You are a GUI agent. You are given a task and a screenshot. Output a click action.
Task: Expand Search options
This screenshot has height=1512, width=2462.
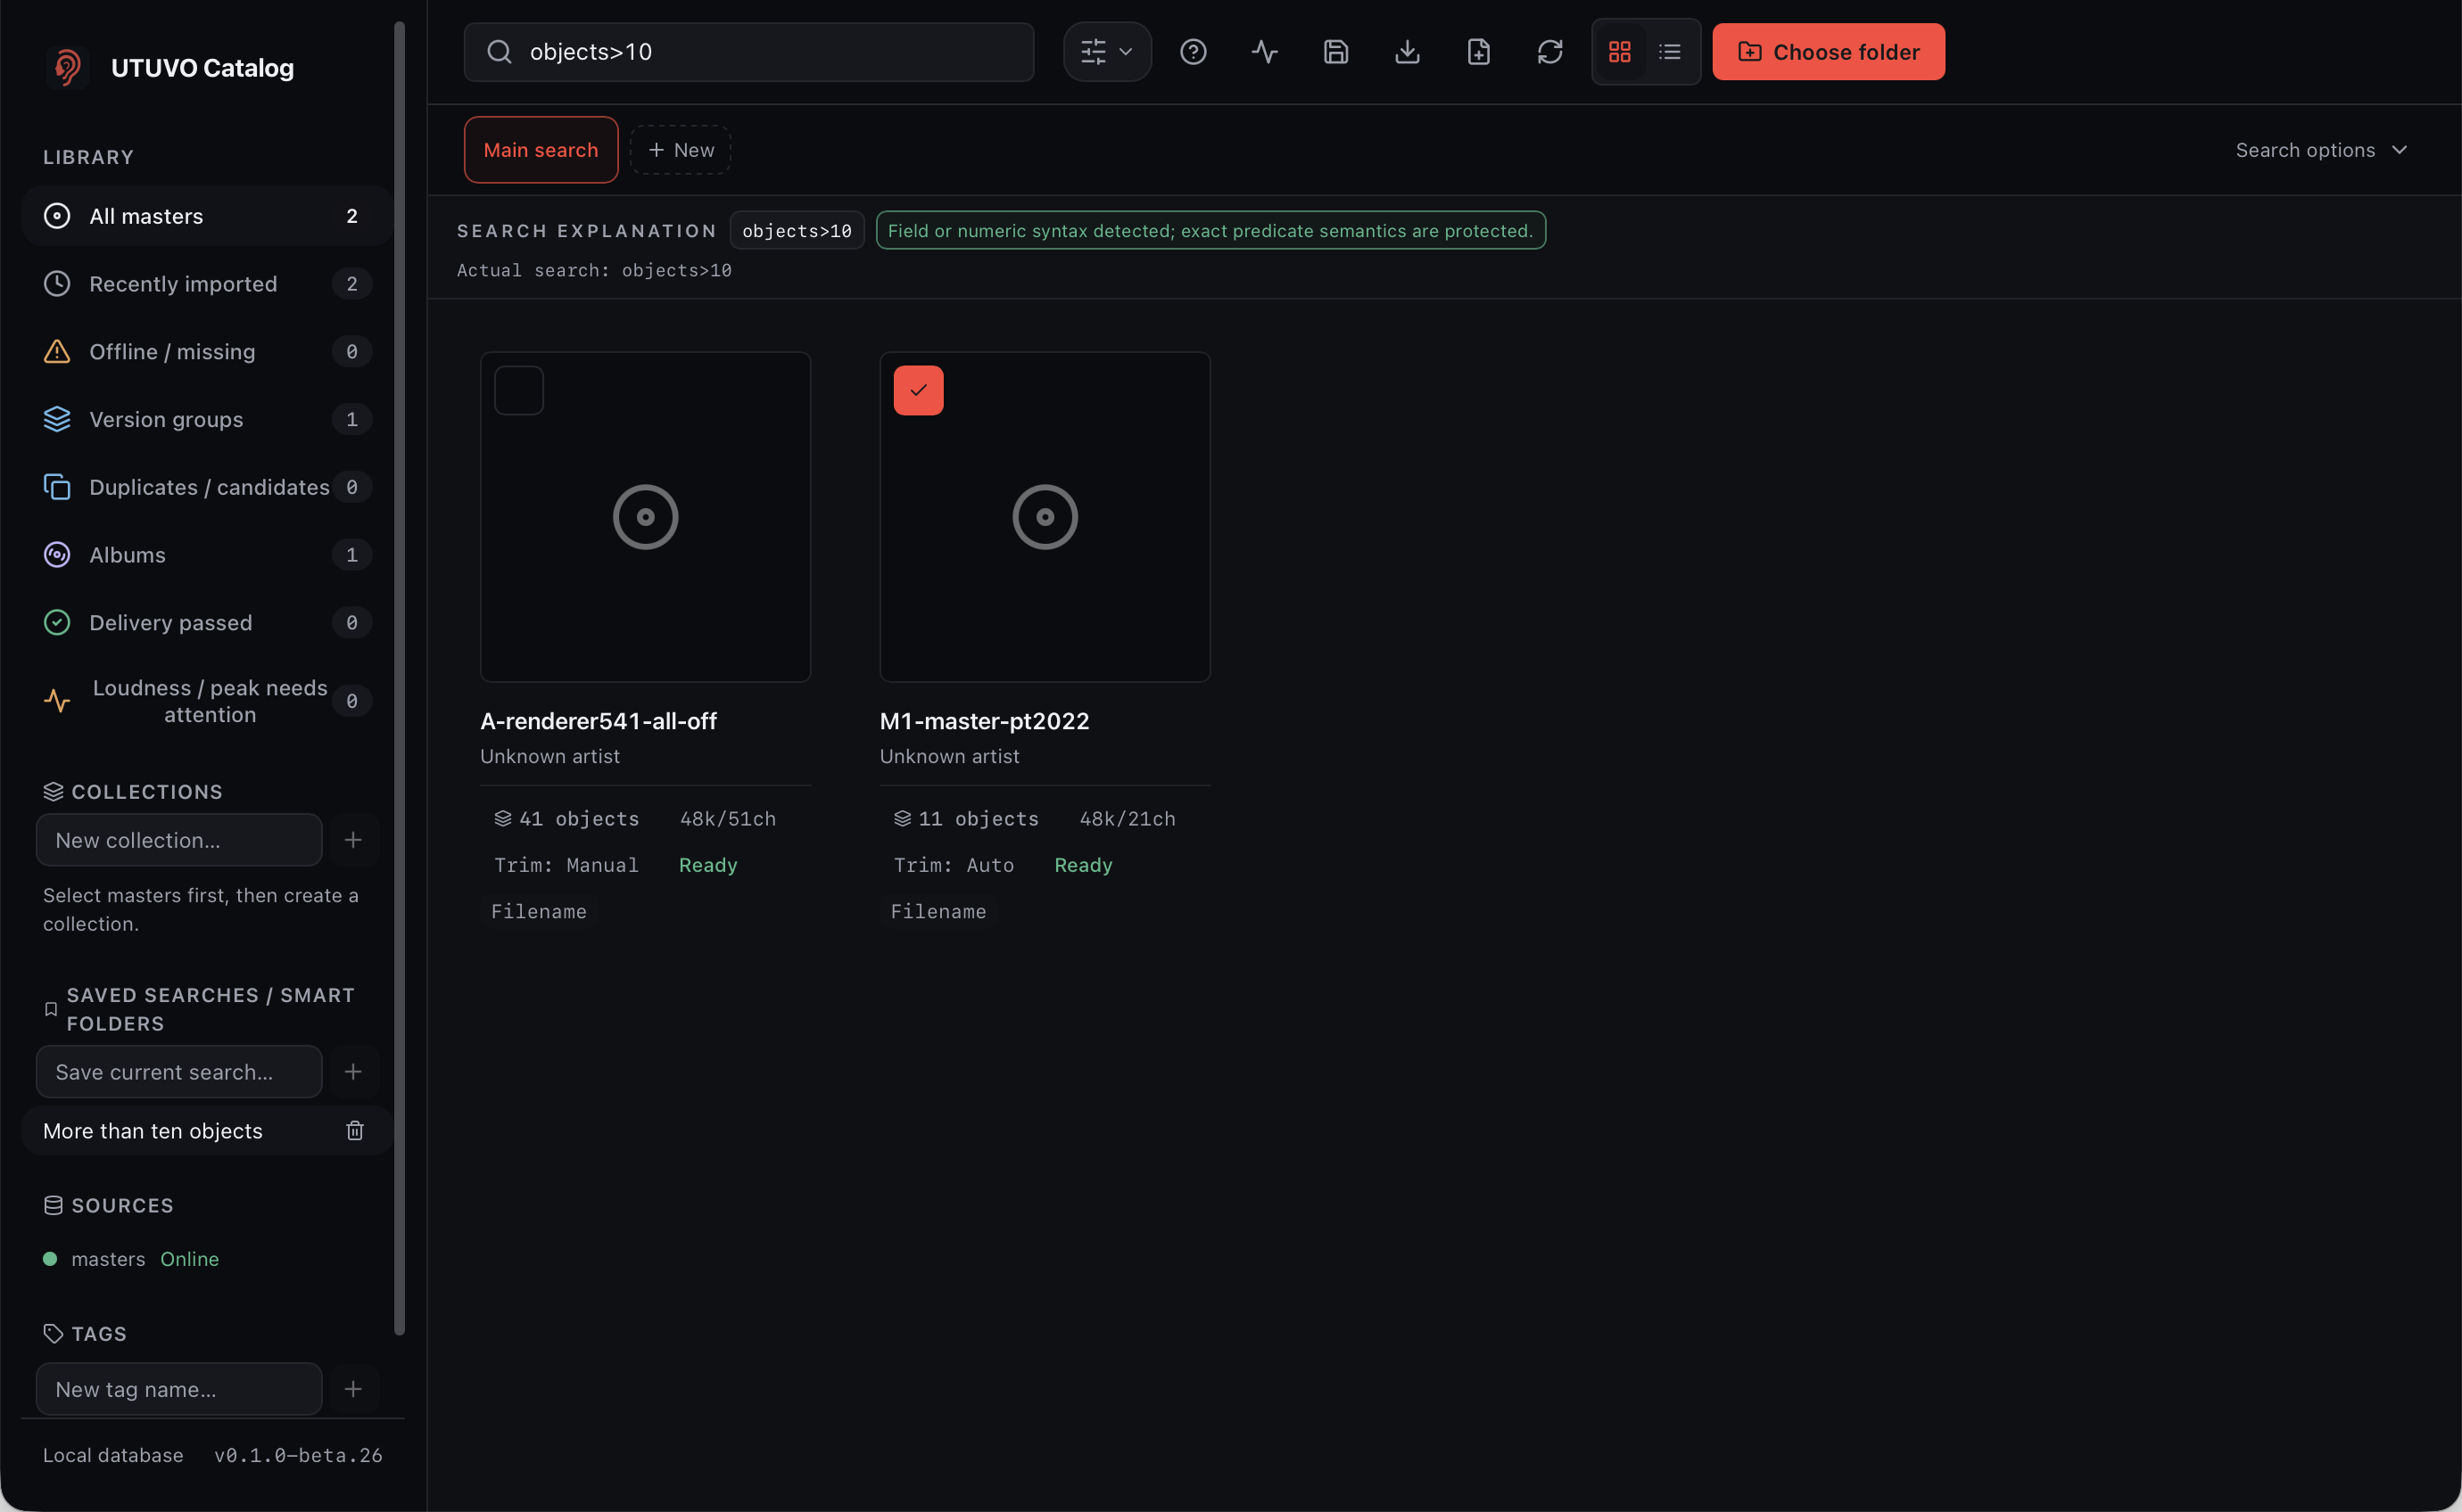click(2321, 150)
